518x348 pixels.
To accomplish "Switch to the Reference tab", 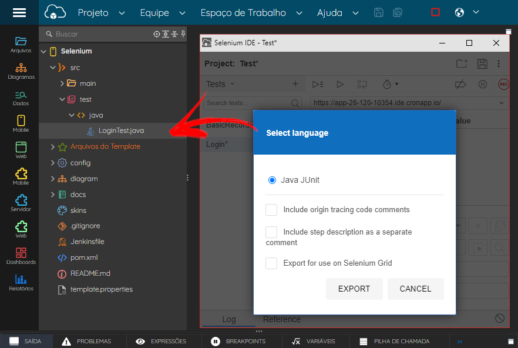I will (x=282, y=319).
